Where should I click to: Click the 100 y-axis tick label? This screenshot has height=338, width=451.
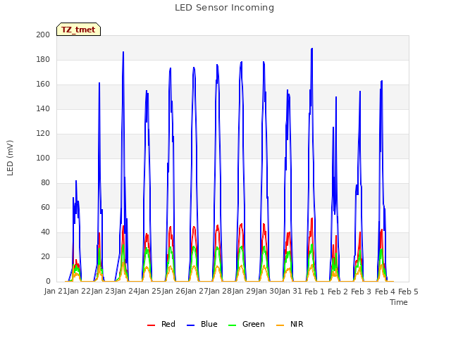43,158
